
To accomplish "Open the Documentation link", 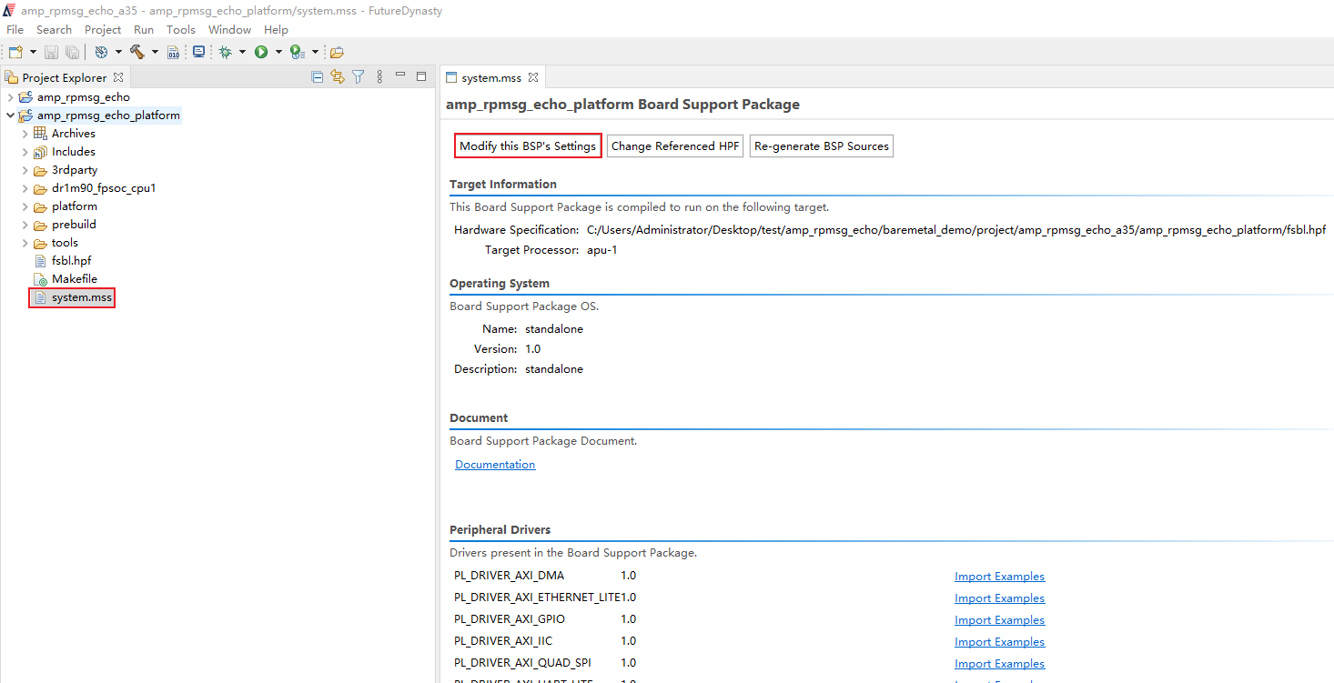I will point(495,465).
